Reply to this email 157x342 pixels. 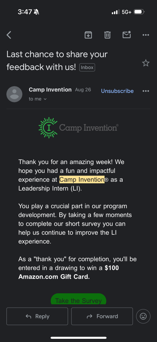[x=37, y=316]
